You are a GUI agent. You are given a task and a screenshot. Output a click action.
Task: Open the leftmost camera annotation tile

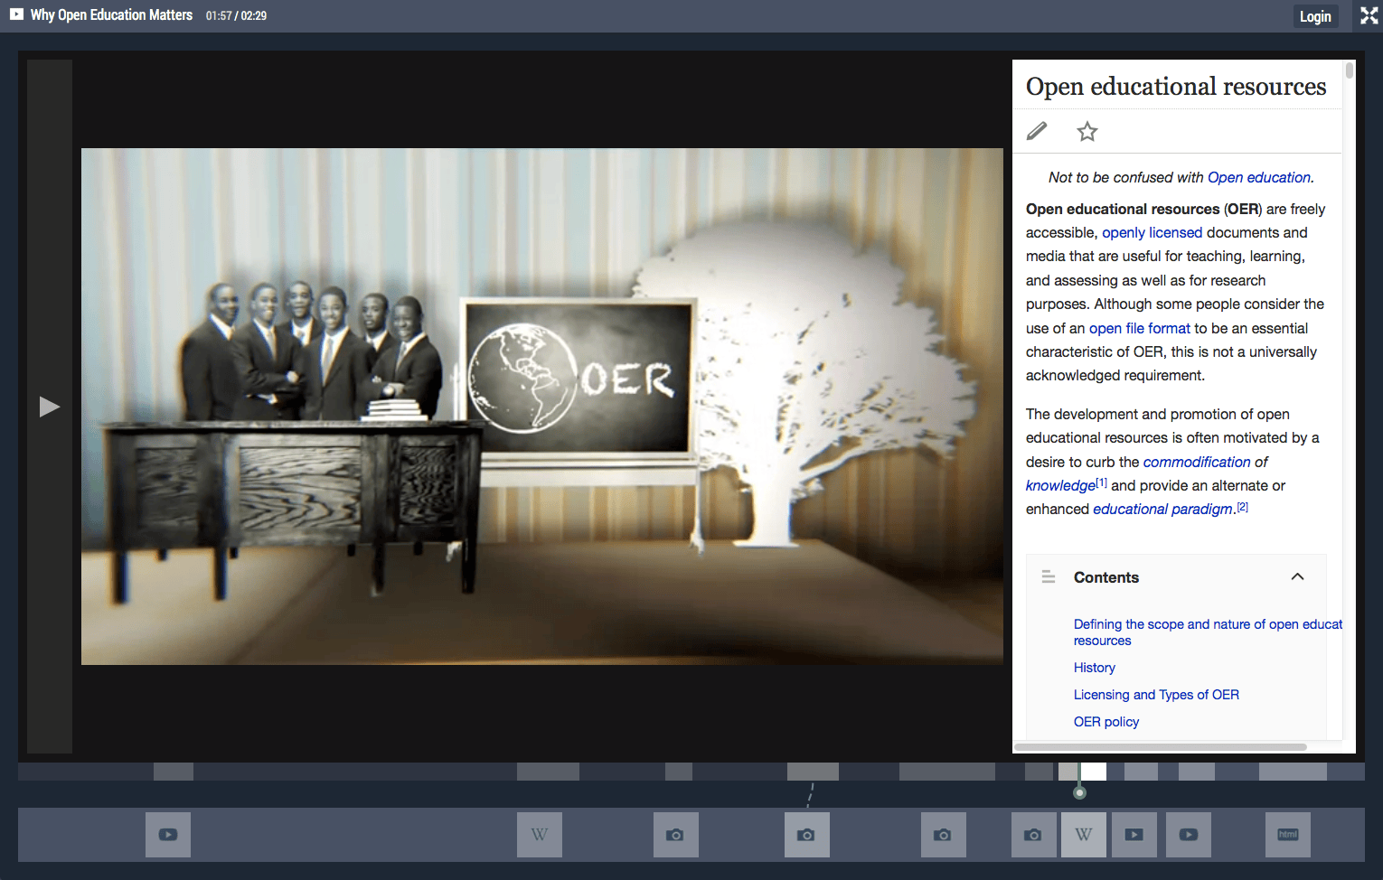tap(675, 835)
